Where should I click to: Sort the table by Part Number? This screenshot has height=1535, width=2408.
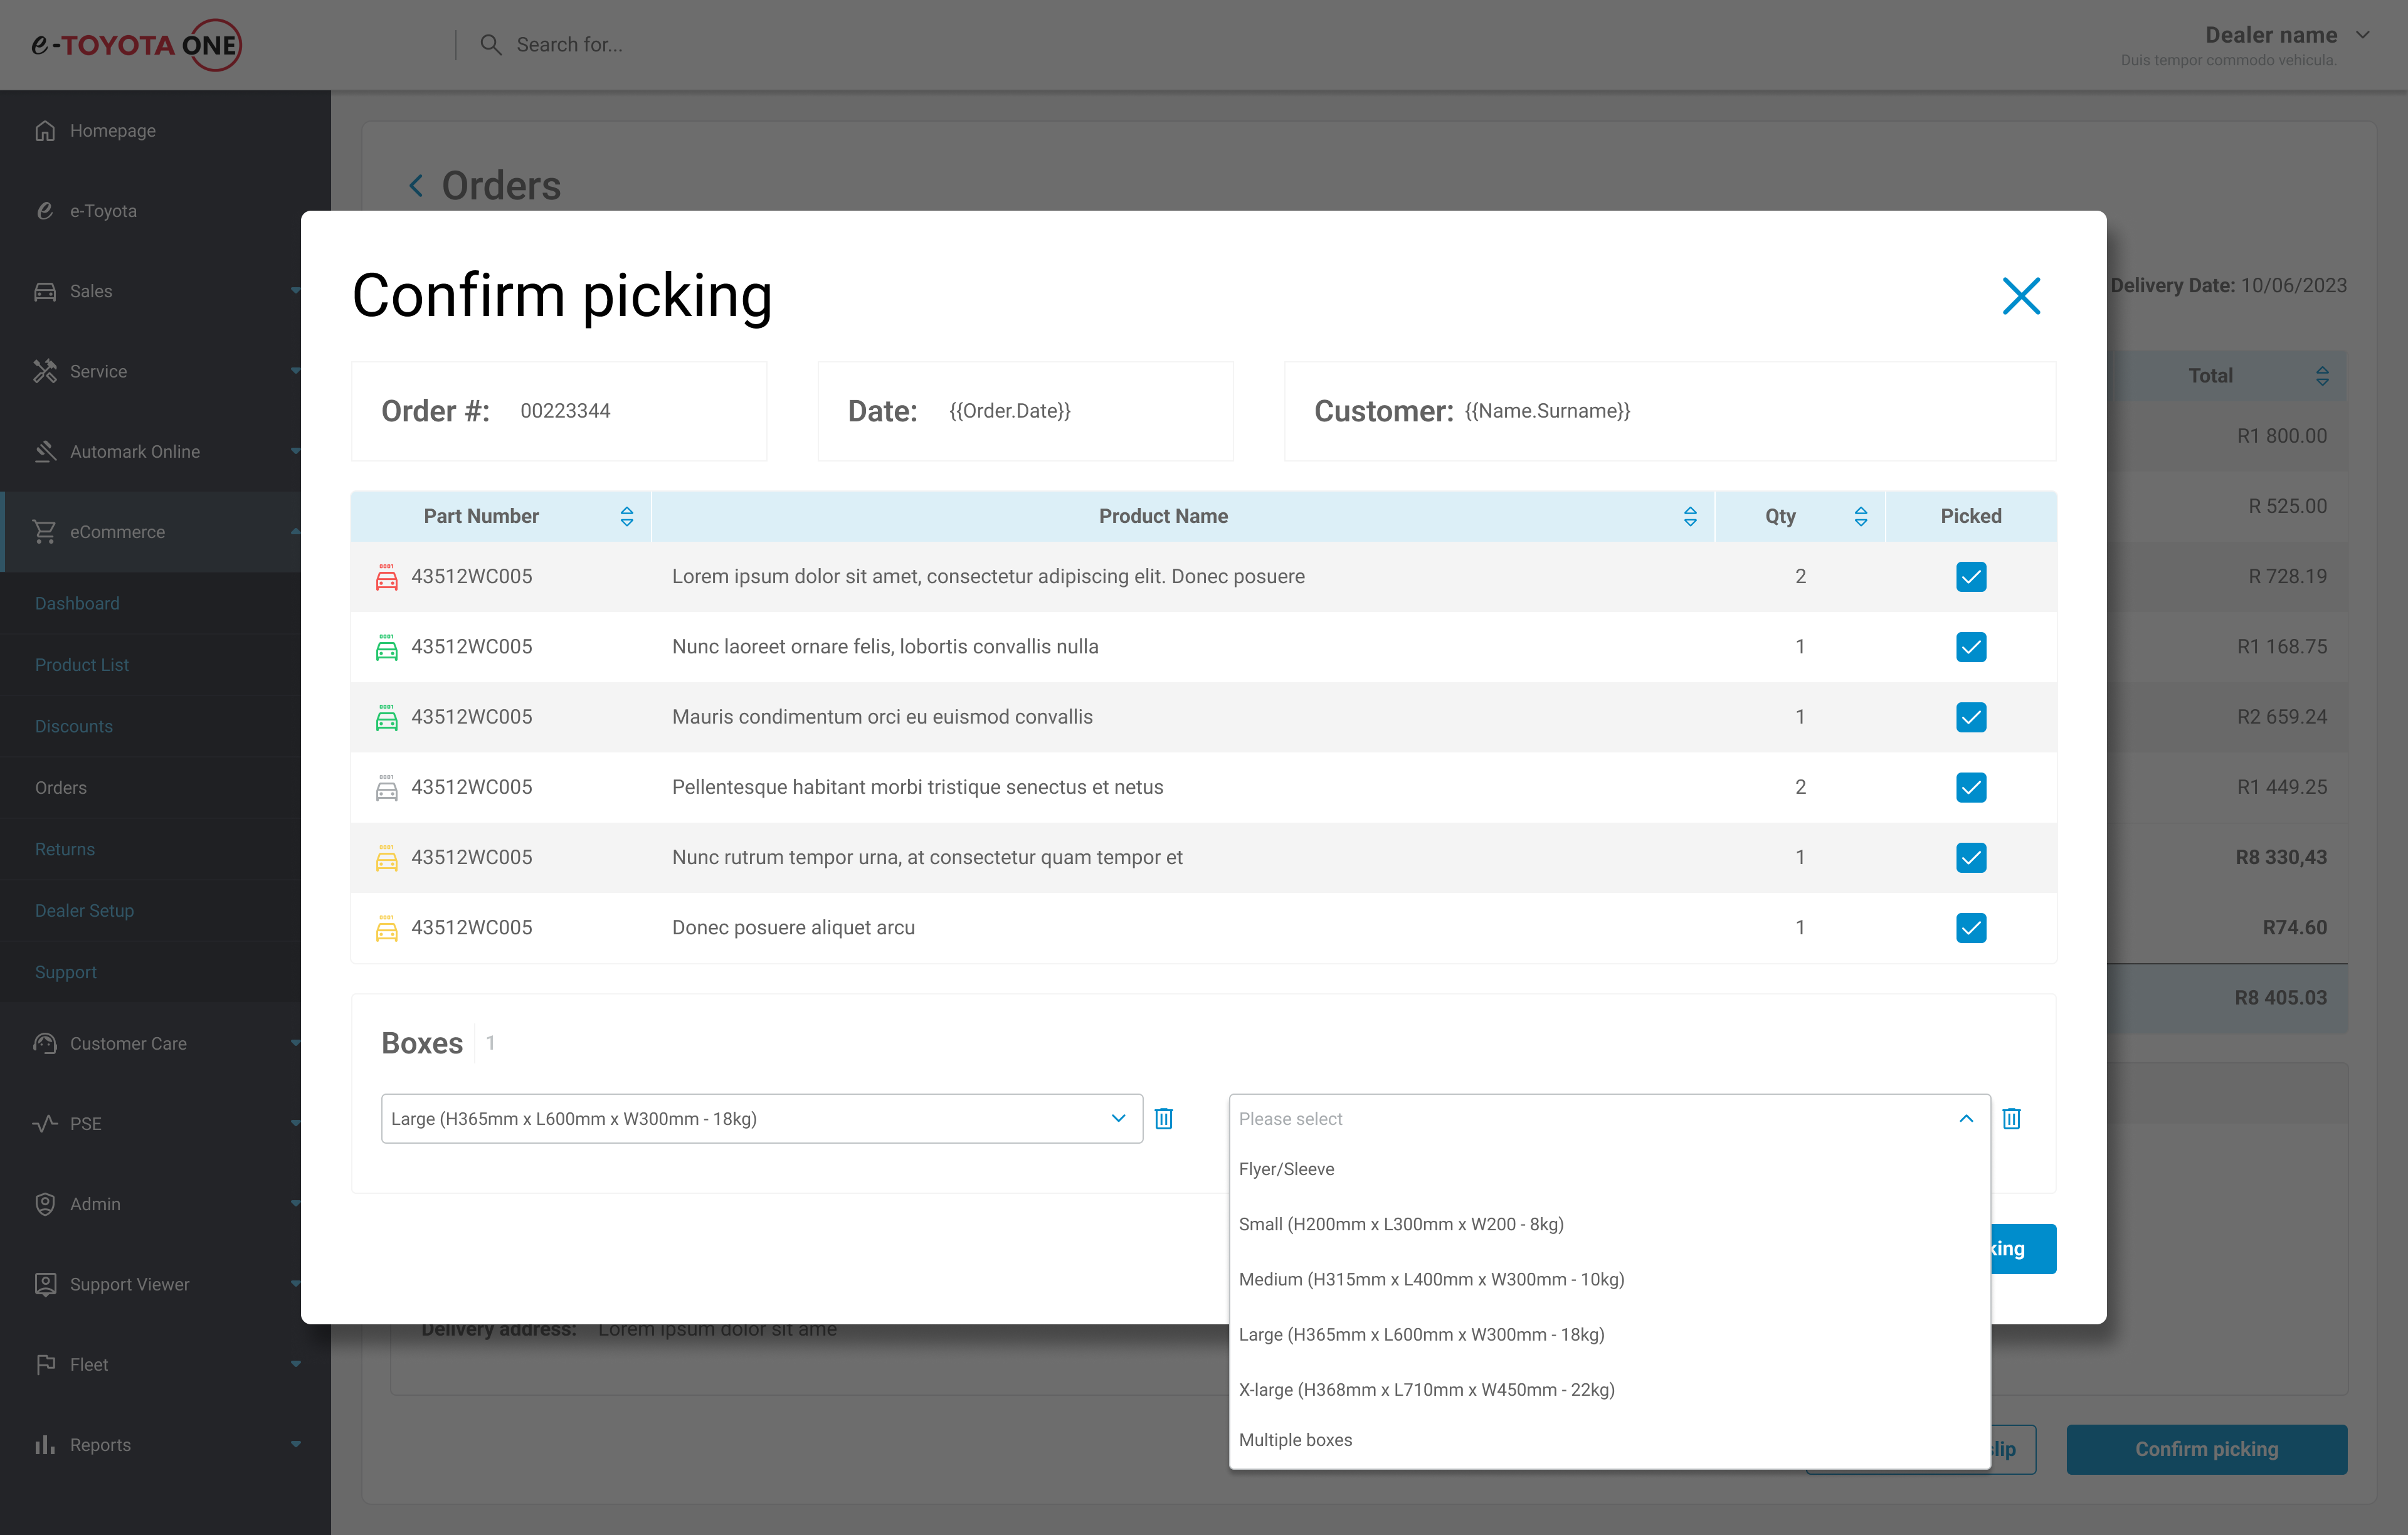pos(626,516)
